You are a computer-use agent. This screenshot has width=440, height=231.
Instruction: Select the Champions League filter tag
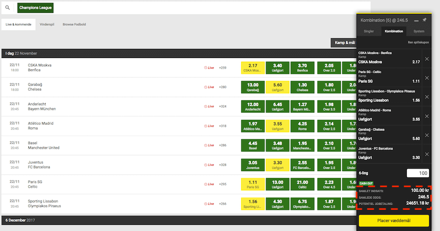pyautogui.click(x=35, y=8)
